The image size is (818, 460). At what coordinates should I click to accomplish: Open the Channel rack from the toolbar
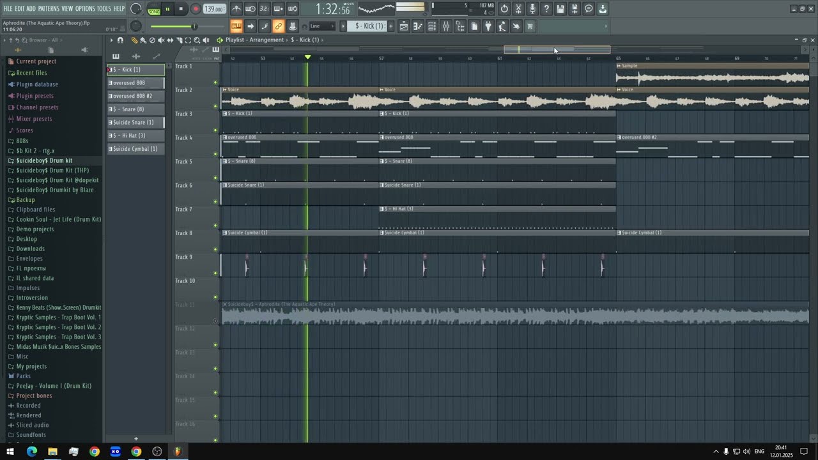pyautogui.click(x=432, y=26)
